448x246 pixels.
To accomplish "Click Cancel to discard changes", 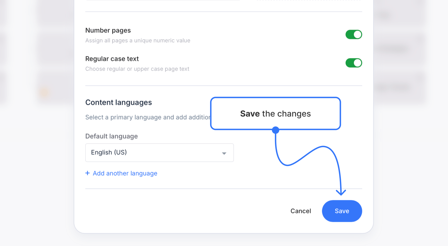I will 300,211.
